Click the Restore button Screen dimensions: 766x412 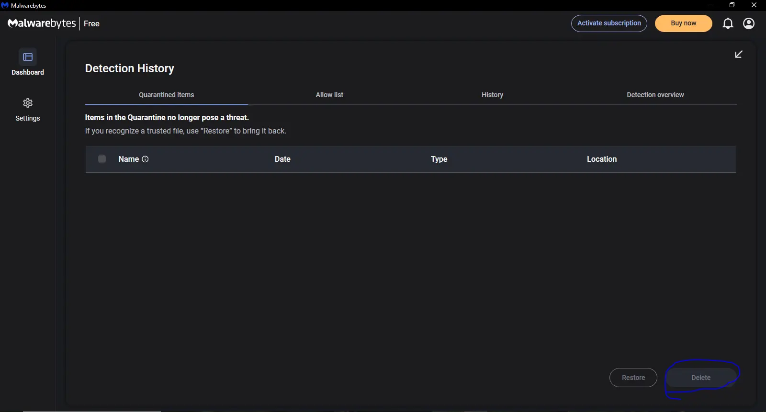(x=633, y=378)
